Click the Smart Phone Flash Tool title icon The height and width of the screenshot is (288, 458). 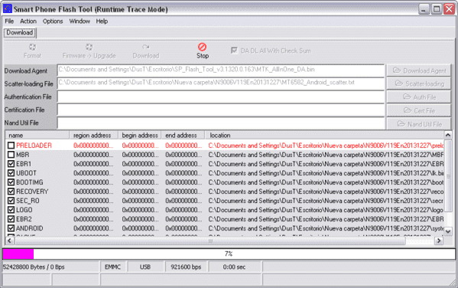click(x=8, y=8)
